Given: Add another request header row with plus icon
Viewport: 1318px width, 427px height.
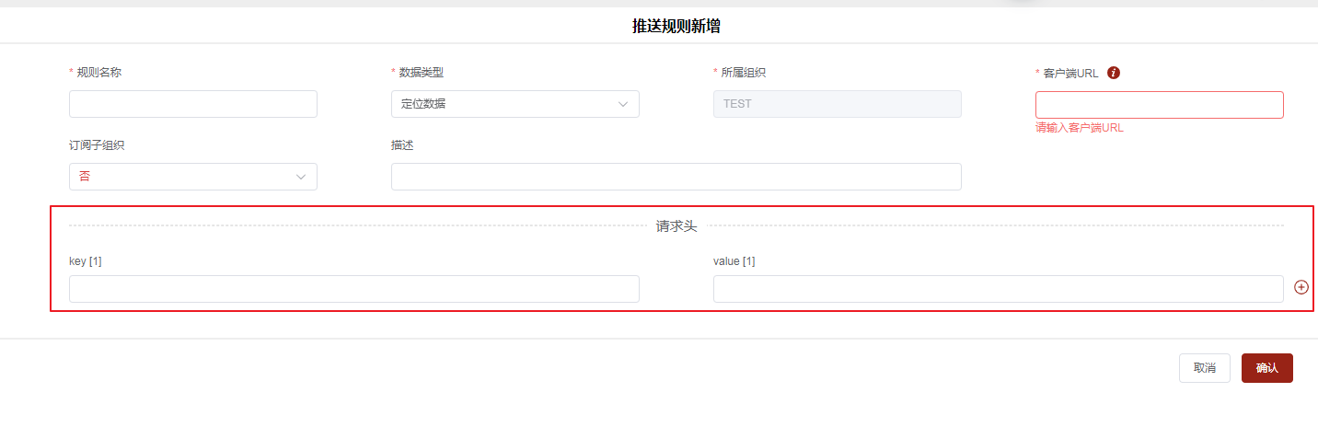Looking at the screenshot, I should pyautogui.click(x=1301, y=287).
